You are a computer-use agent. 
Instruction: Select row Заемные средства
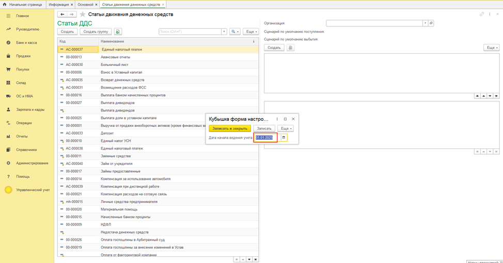[158, 156]
